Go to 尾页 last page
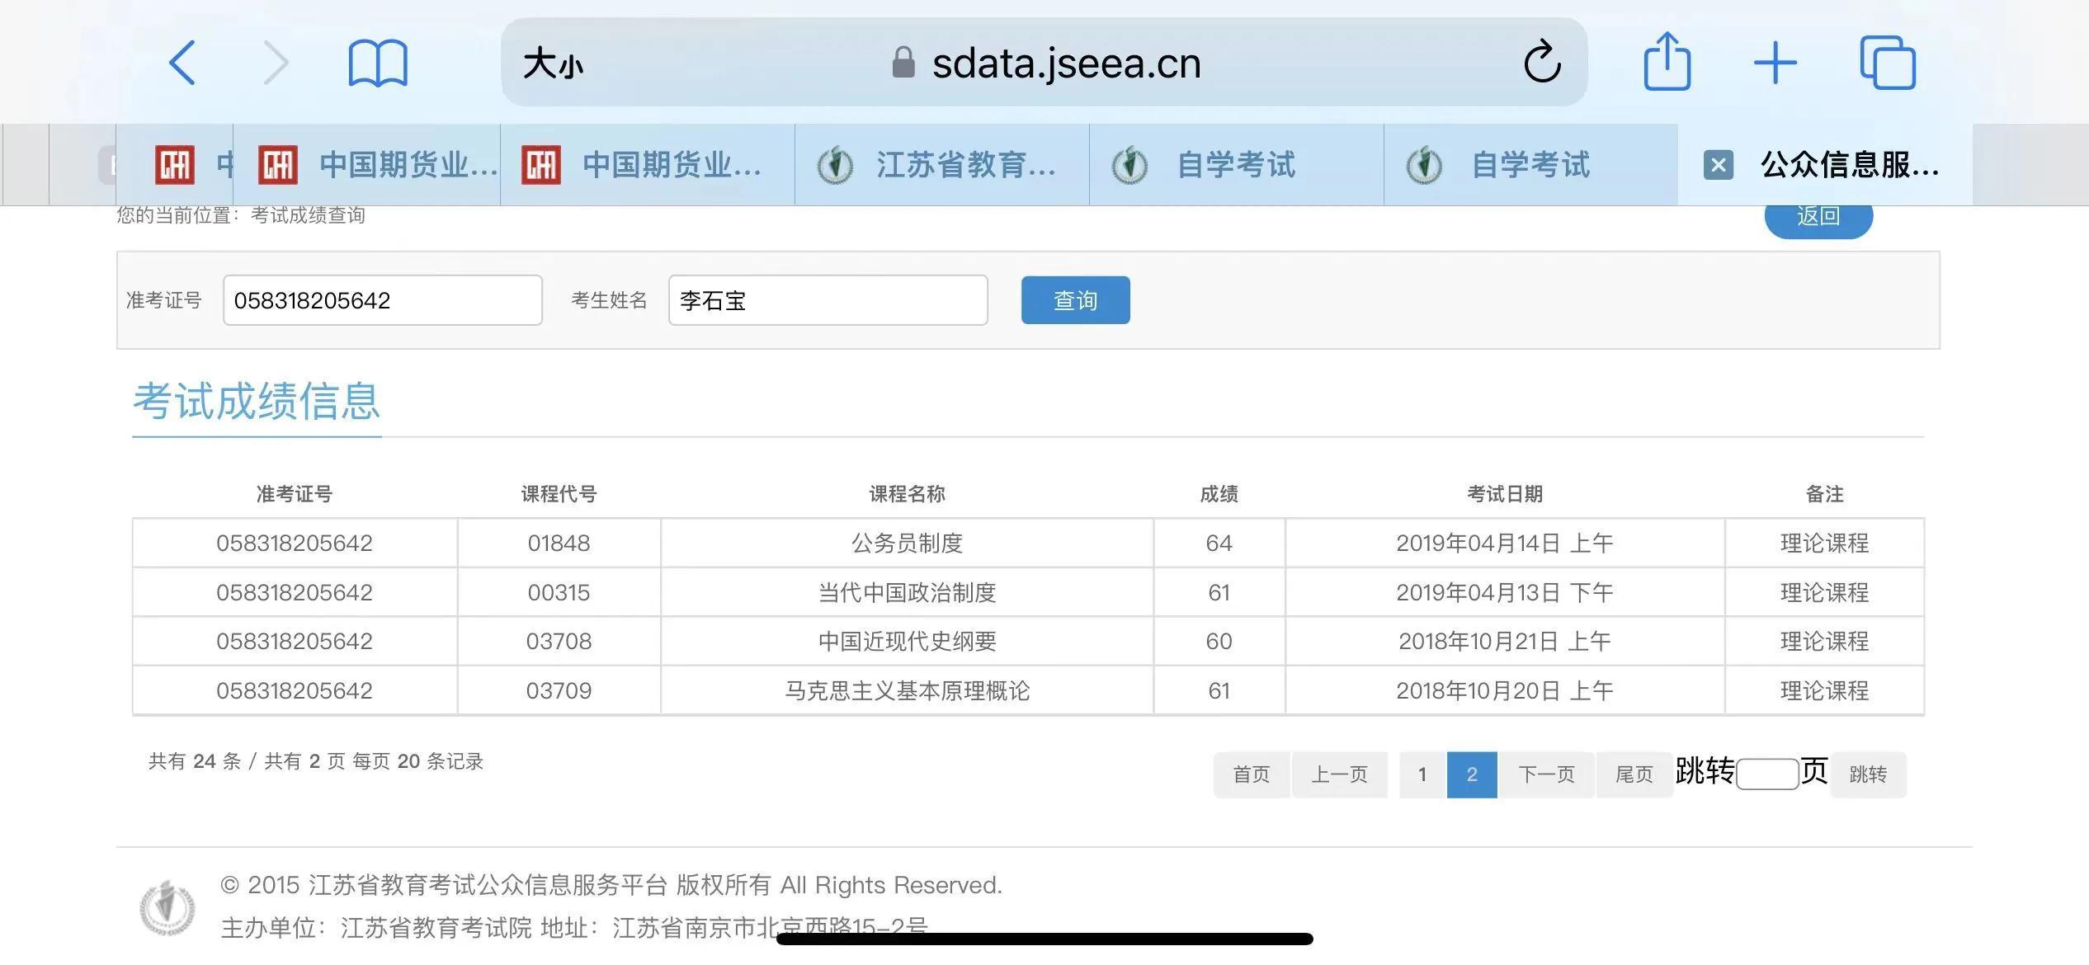Screen dimensions: 2089x965 [x=1634, y=774]
